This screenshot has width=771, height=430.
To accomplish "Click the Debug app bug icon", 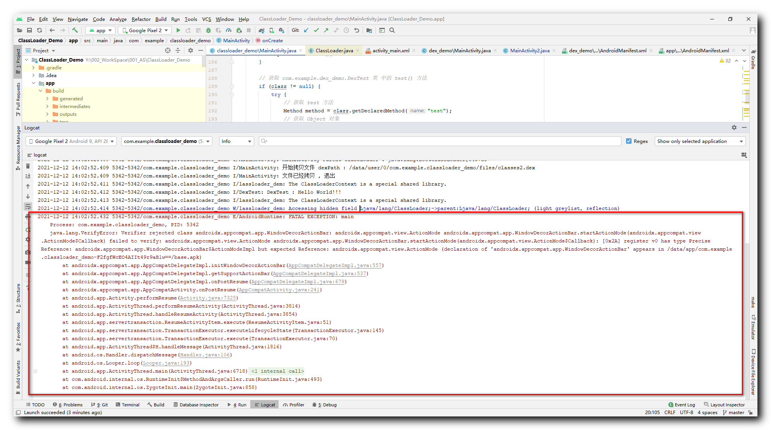I will [208, 30].
